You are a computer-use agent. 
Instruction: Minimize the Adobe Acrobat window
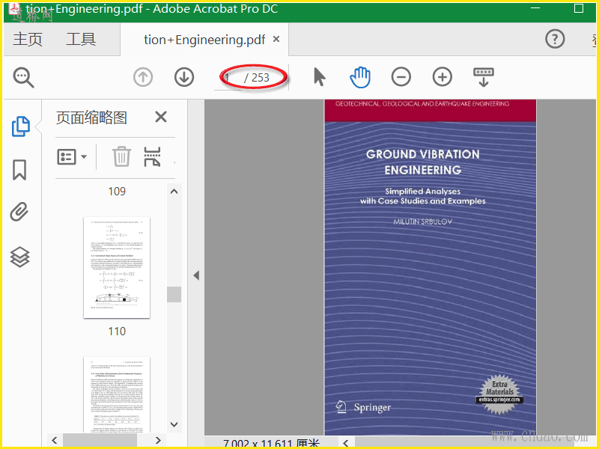[x=535, y=8]
